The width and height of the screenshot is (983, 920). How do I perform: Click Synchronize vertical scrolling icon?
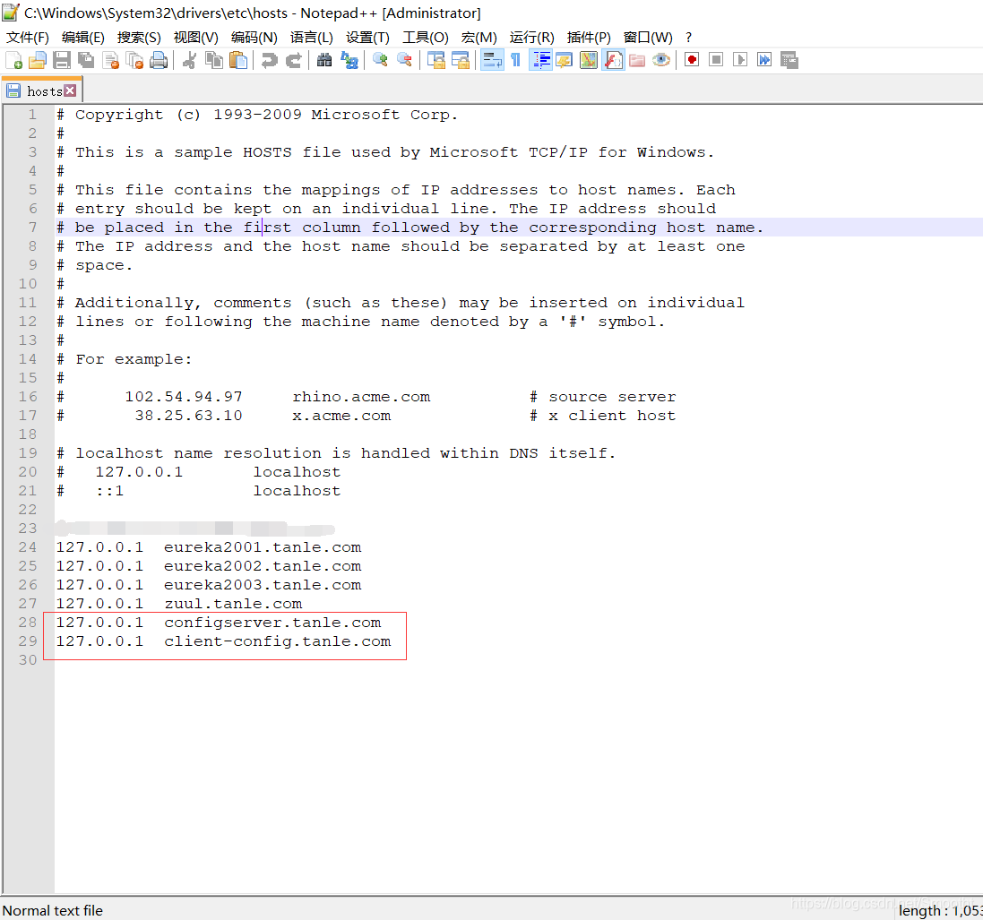click(435, 60)
